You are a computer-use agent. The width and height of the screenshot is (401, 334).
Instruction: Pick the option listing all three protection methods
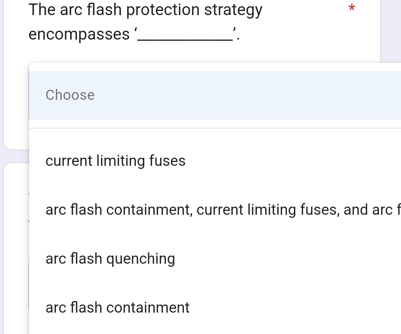point(194,209)
